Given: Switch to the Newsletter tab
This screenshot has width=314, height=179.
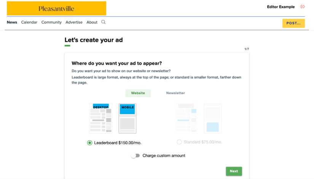Looking at the screenshot, I should coord(175,93).
